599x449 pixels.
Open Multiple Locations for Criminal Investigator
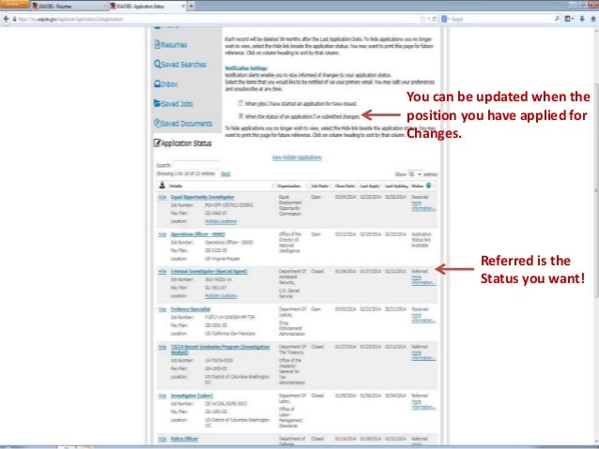221,295
